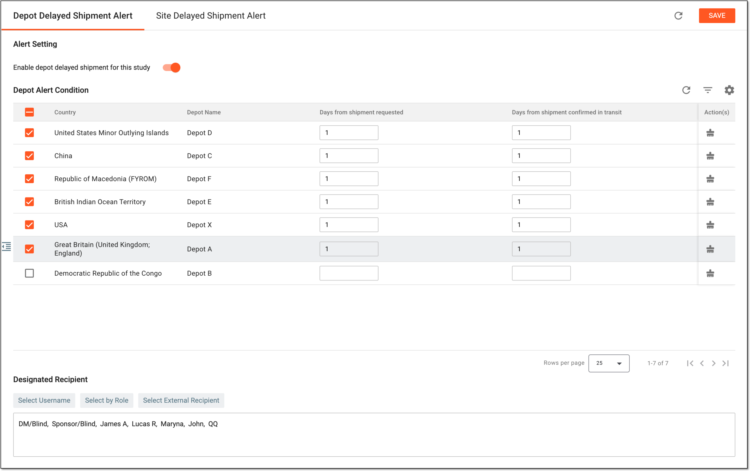The image size is (750, 471).
Task: Click the page refresh icon beside SAVE
Action: pyautogui.click(x=678, y=16)
